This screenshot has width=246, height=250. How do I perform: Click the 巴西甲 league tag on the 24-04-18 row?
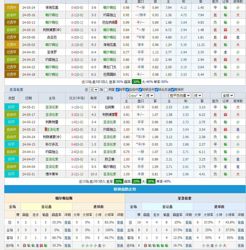pos(12,74)
